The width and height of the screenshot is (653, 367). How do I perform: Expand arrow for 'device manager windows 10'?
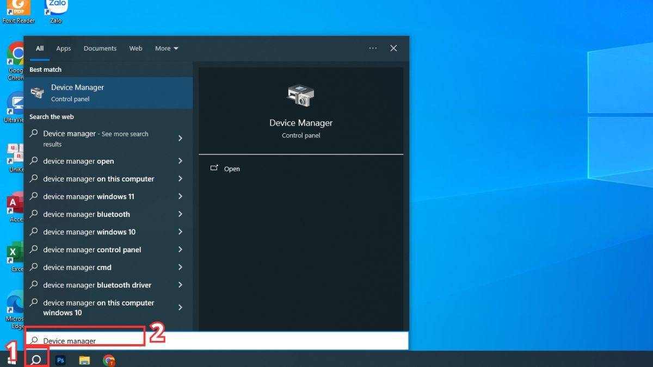[x=180, y=232]
